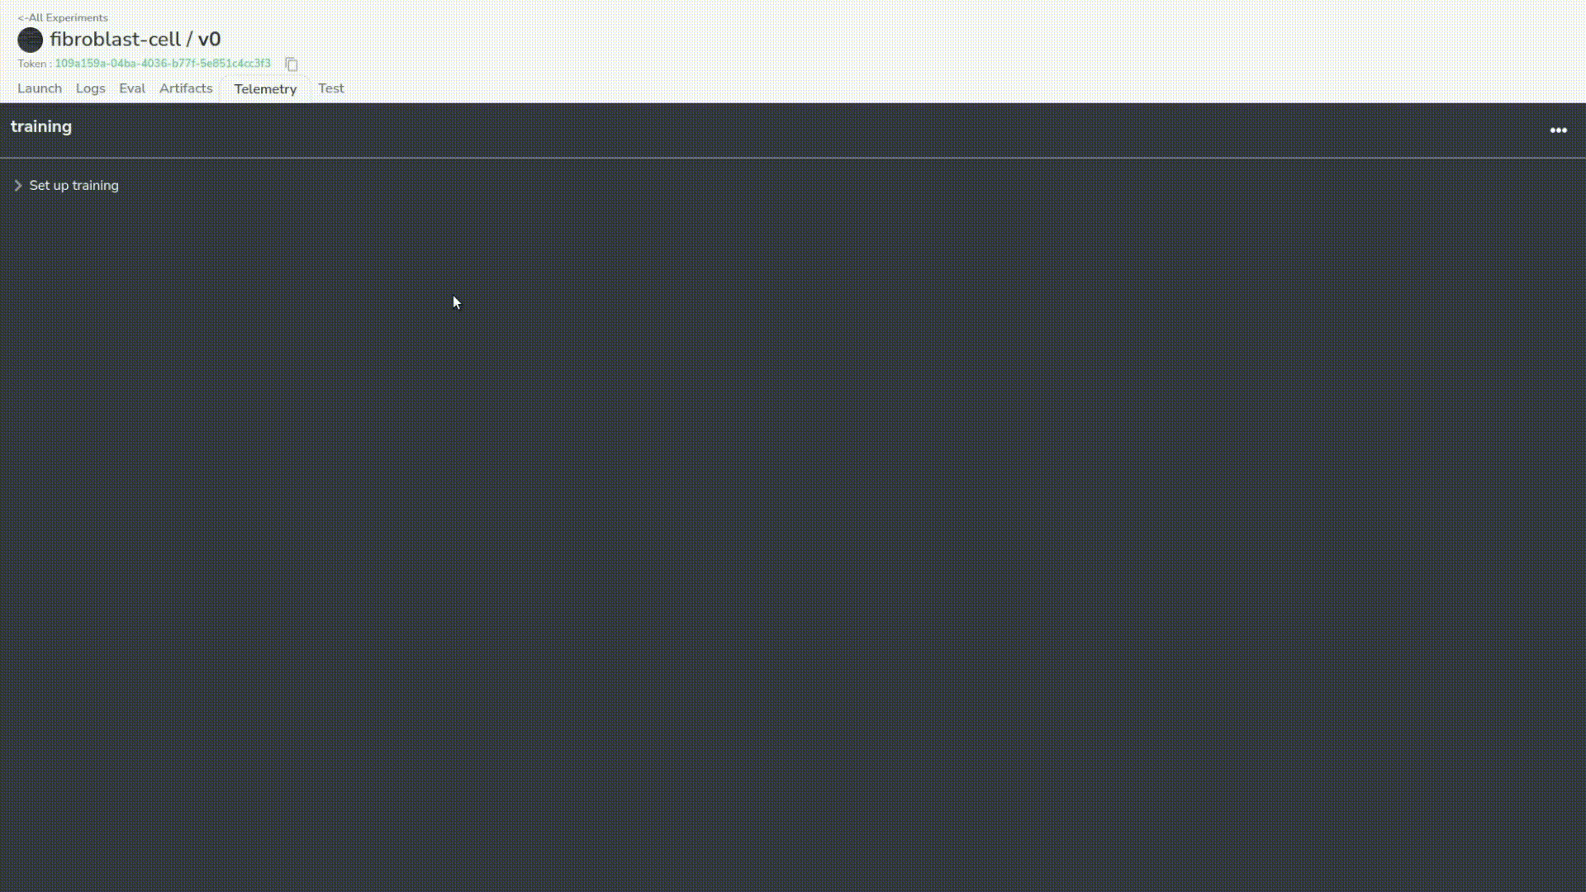The height and width of the screenshot is (892, 1586).
Task: Click the training section heading
Action: click(x=41, y=127)
